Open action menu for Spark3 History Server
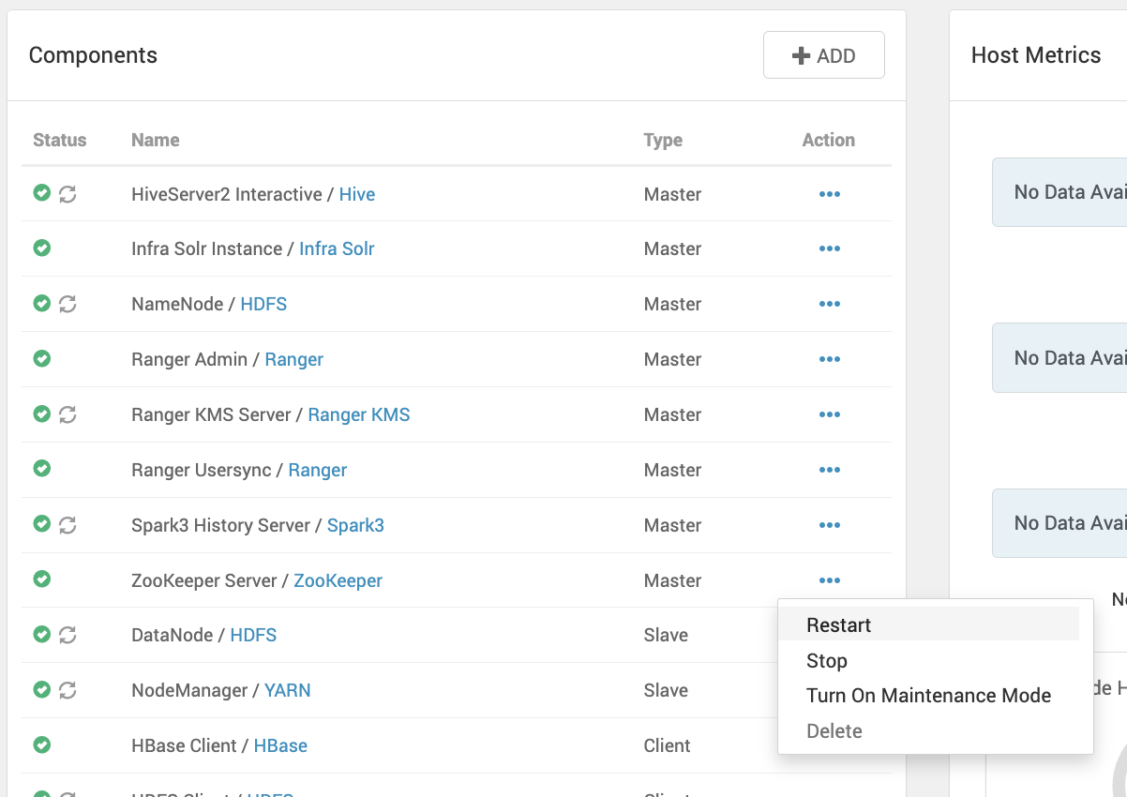 (x=830, y=525)
